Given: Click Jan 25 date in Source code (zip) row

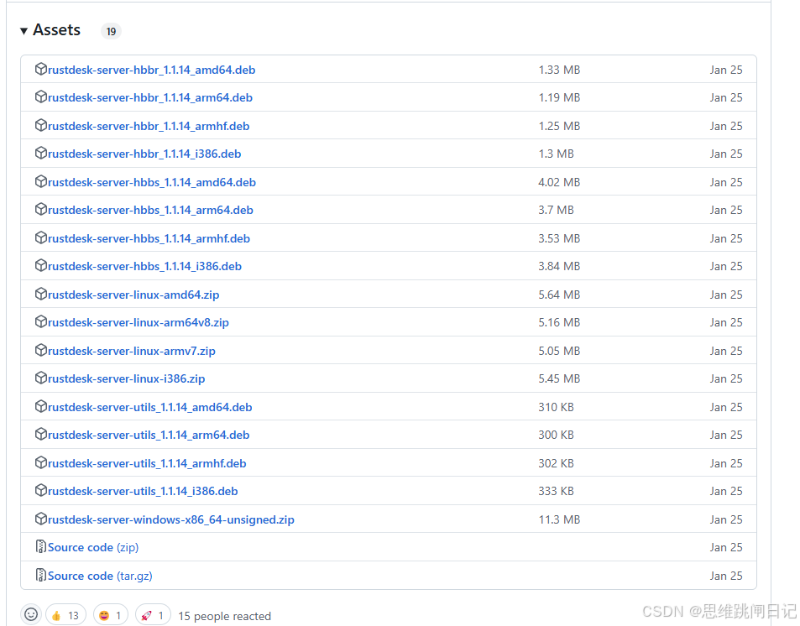Looking at the screenshot, I should tap(726, 547).
